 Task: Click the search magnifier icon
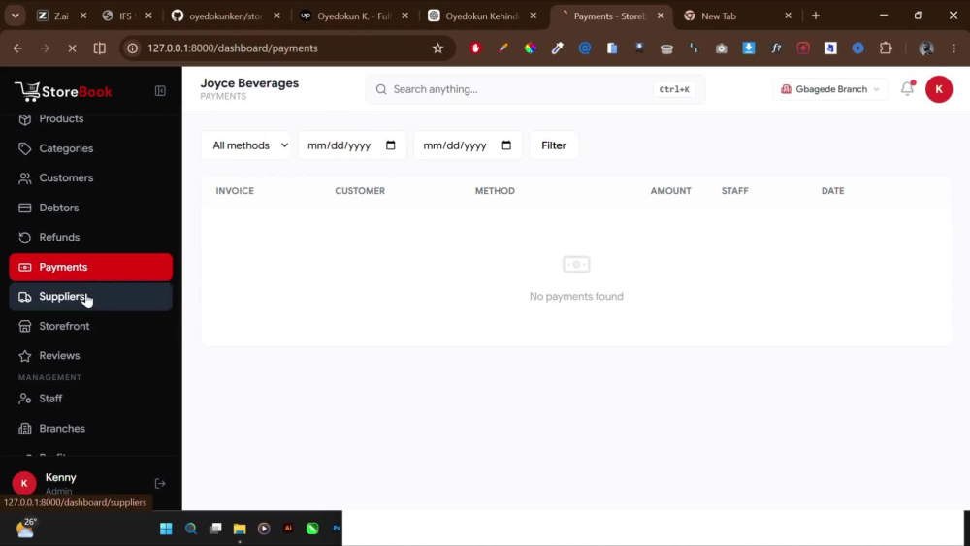click(381, 89)
